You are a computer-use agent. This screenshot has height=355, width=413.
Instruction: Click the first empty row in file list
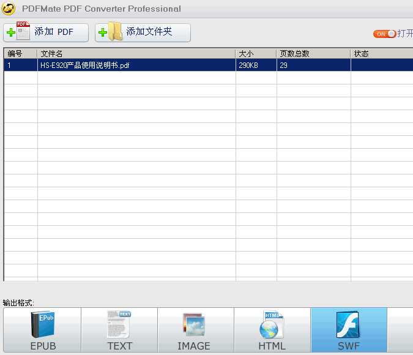136,78
